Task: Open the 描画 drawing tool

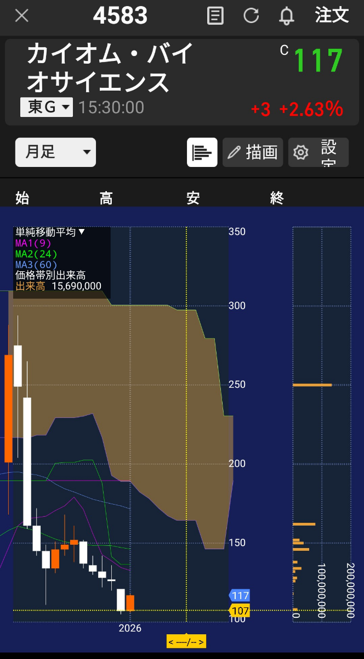Action: click(253, 152)
